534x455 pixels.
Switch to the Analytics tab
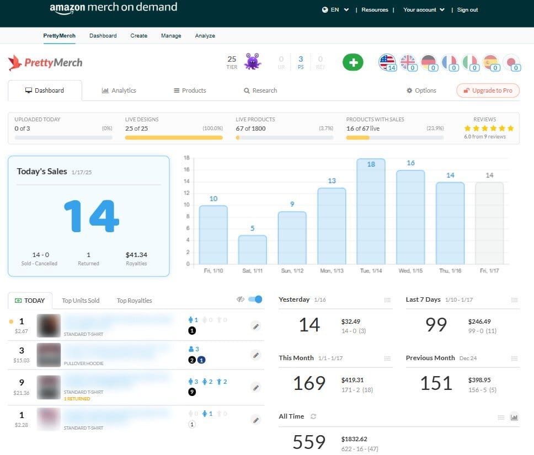coord(119,90)
